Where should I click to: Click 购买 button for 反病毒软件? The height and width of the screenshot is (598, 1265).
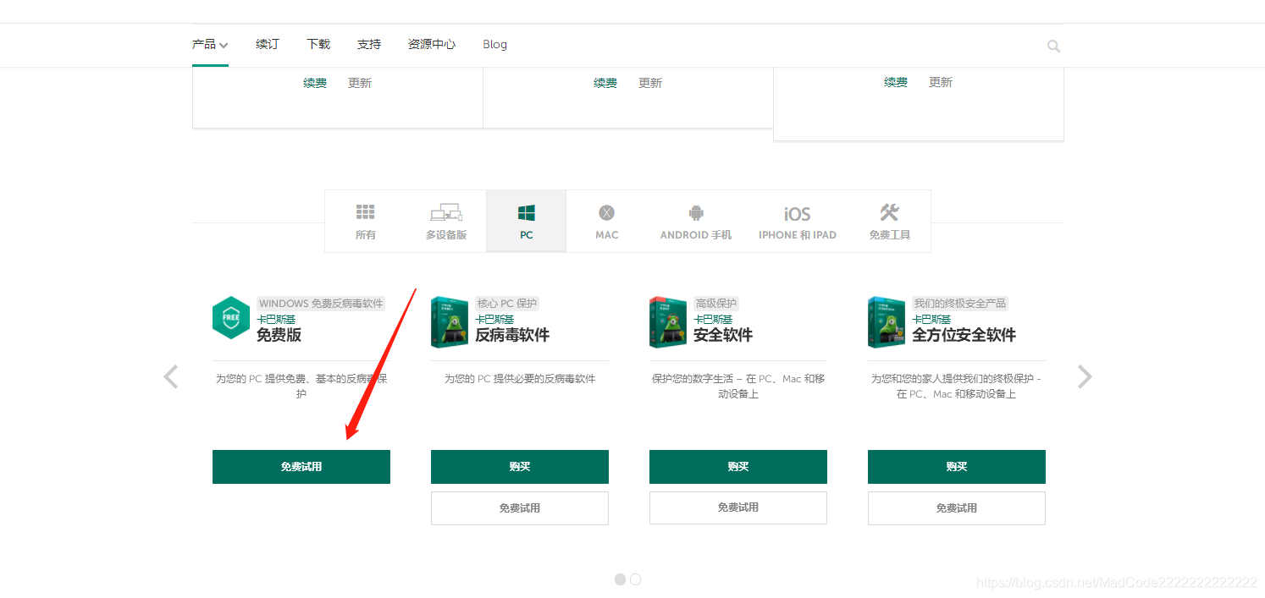(520, 467)
